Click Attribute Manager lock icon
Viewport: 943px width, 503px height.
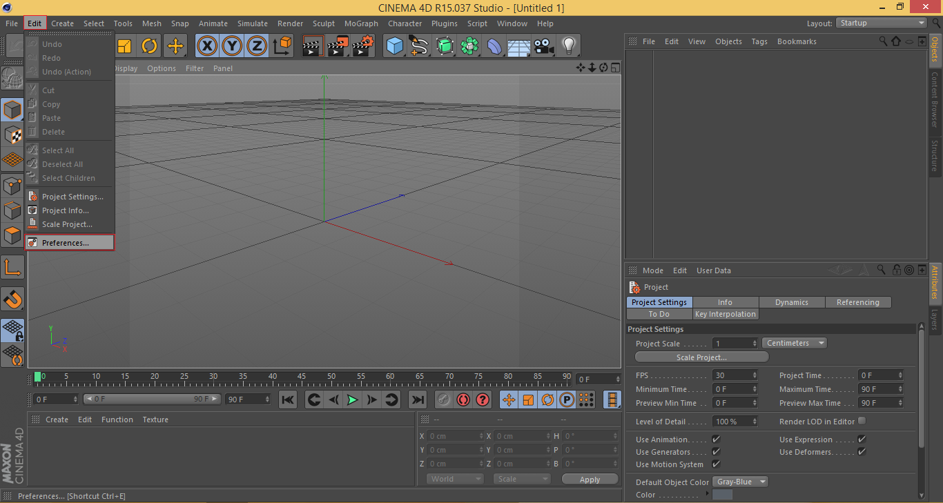pyautogui.click(x=896, y=270)
